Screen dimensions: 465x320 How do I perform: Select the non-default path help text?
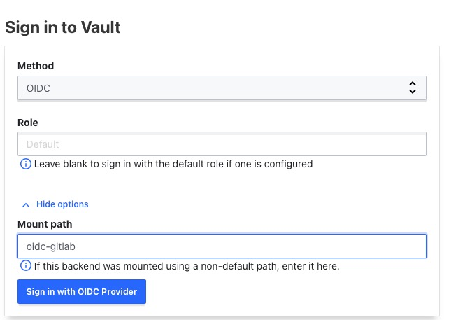pos(187,266)
